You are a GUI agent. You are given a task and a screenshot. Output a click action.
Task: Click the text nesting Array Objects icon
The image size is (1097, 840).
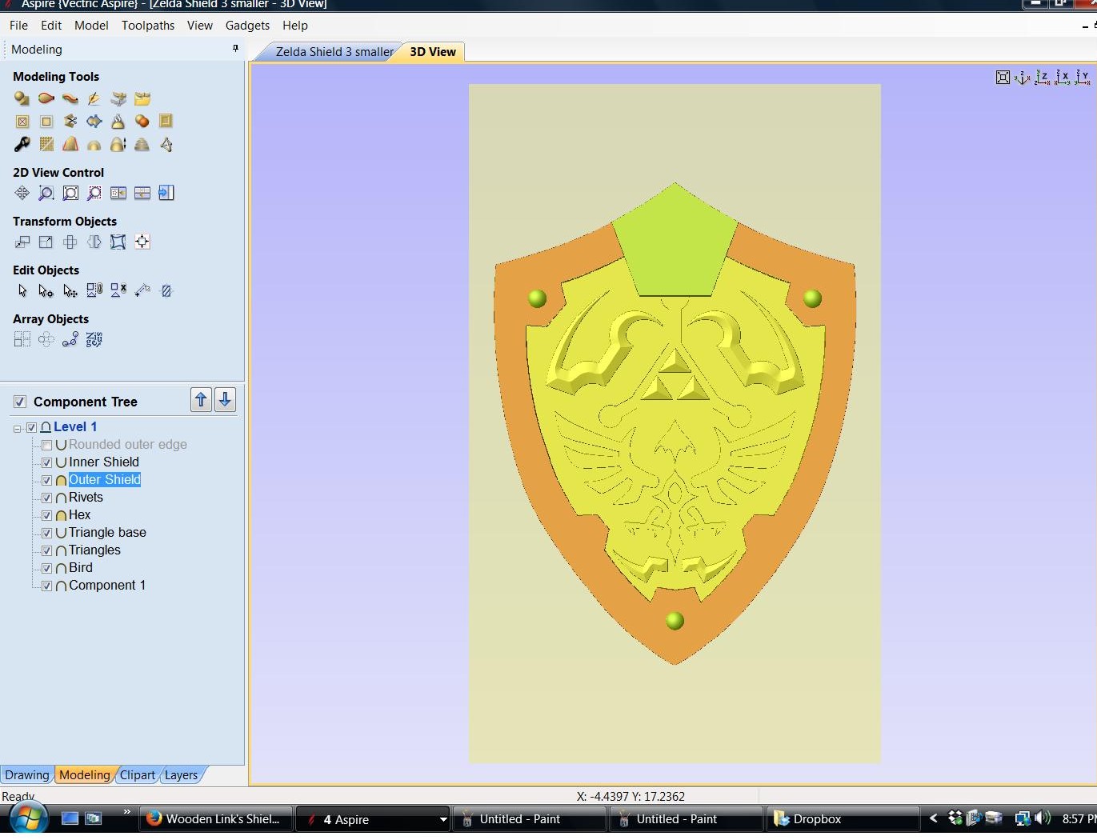(x=94, y=339)
